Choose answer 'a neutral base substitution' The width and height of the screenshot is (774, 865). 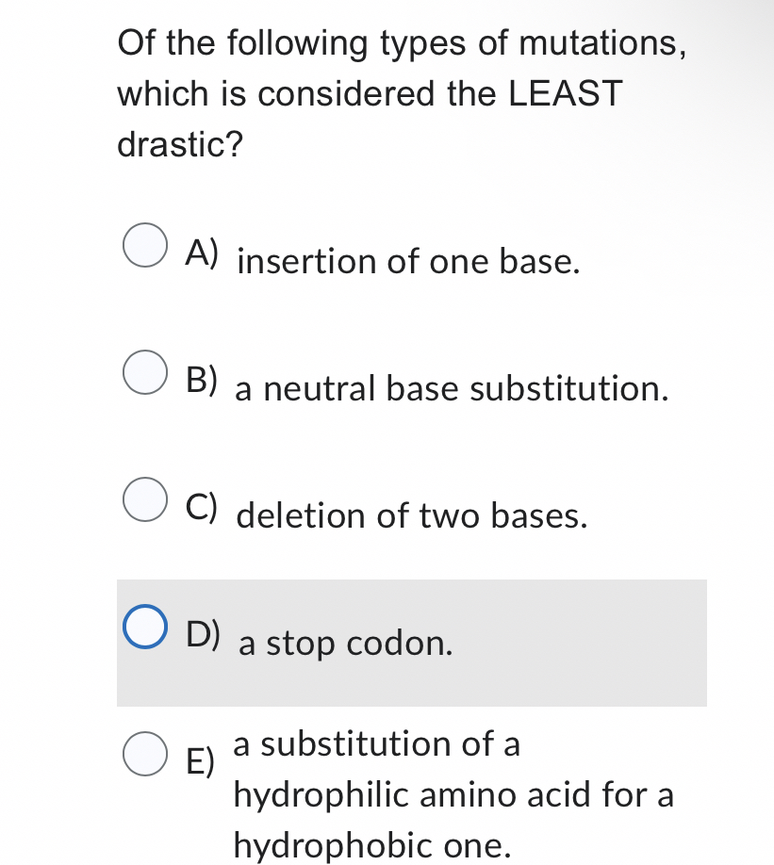[x=452, y=390]
